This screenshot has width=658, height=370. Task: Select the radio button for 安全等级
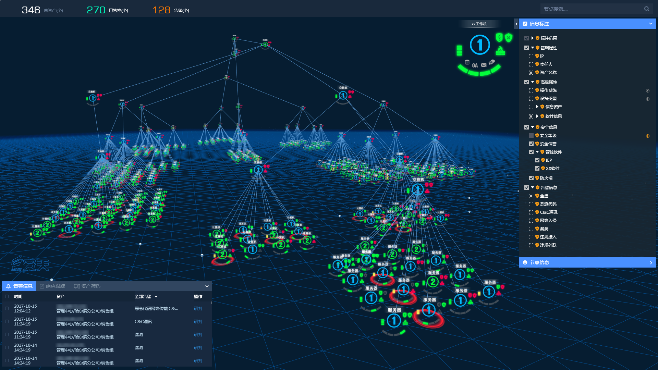coord(647,136)
